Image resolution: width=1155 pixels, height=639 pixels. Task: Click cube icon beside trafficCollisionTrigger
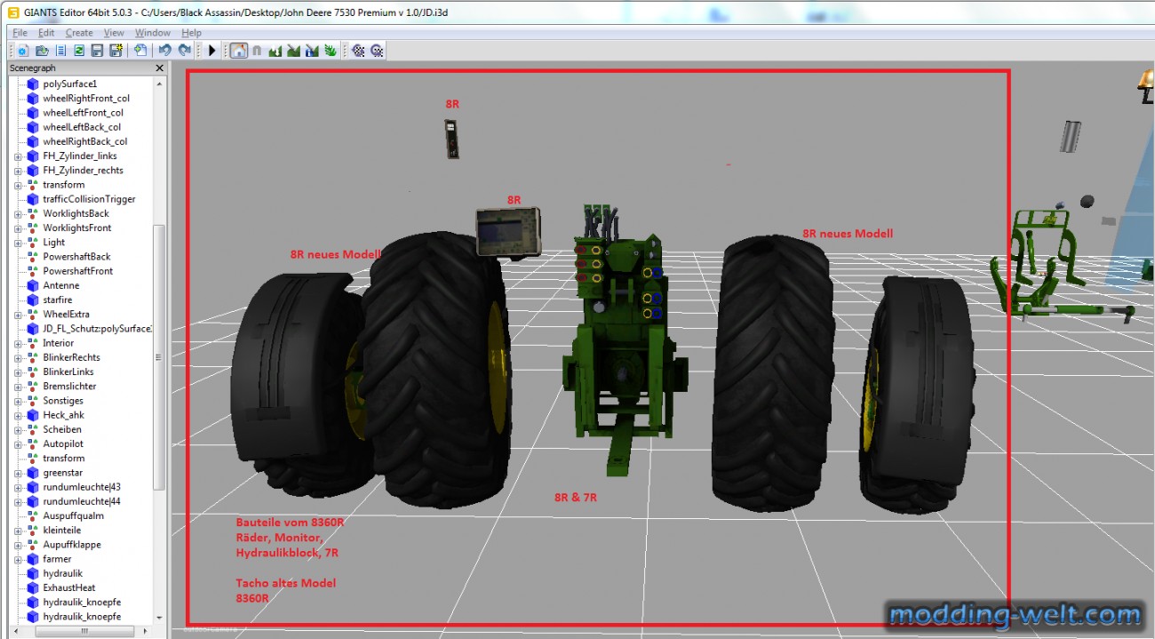33,199
